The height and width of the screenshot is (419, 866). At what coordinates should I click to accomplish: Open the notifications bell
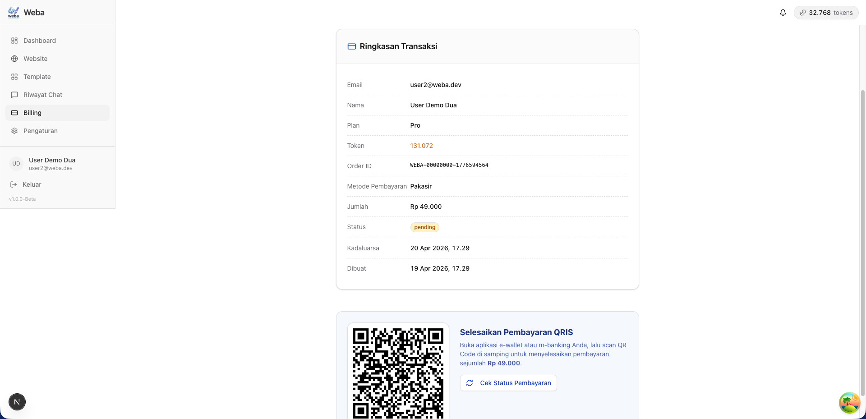783,13
